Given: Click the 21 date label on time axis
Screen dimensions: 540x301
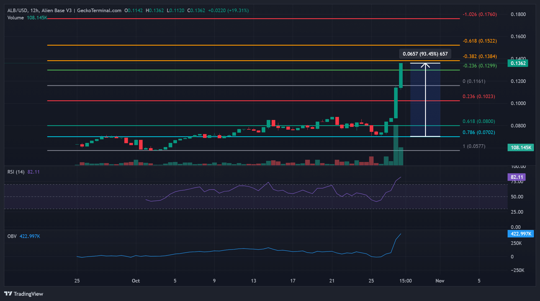Looking at the screenshot, I should (332, 281).
